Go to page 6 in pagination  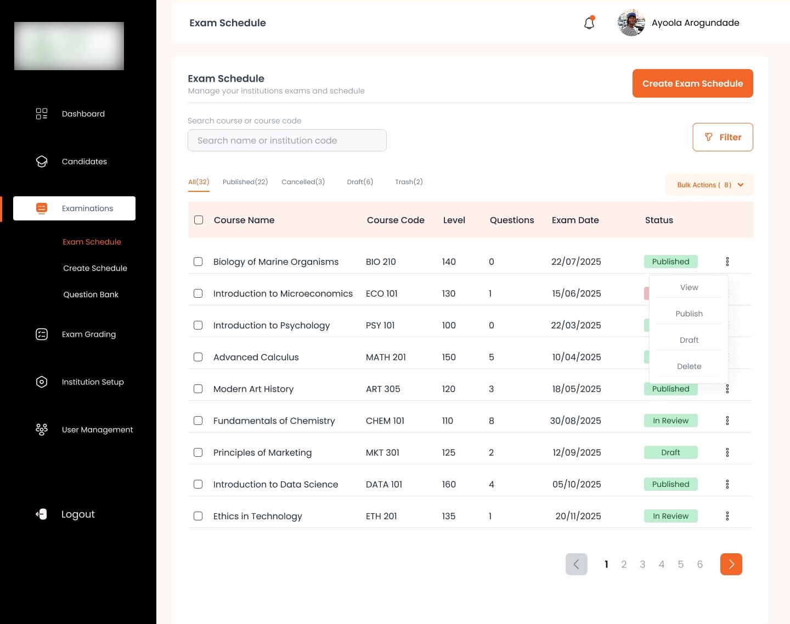pos(700,564)
